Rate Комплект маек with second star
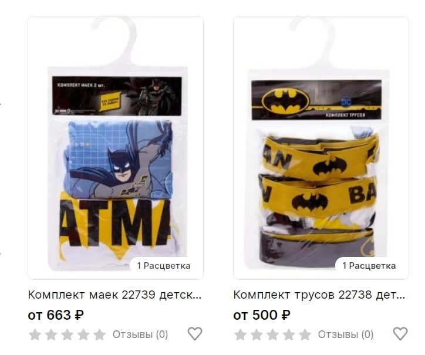425x355 pixels. pos(51,334)
